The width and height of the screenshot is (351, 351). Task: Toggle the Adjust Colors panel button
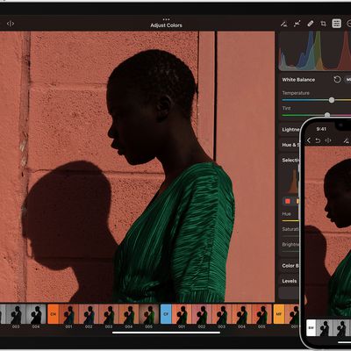[x=336, y=24]
